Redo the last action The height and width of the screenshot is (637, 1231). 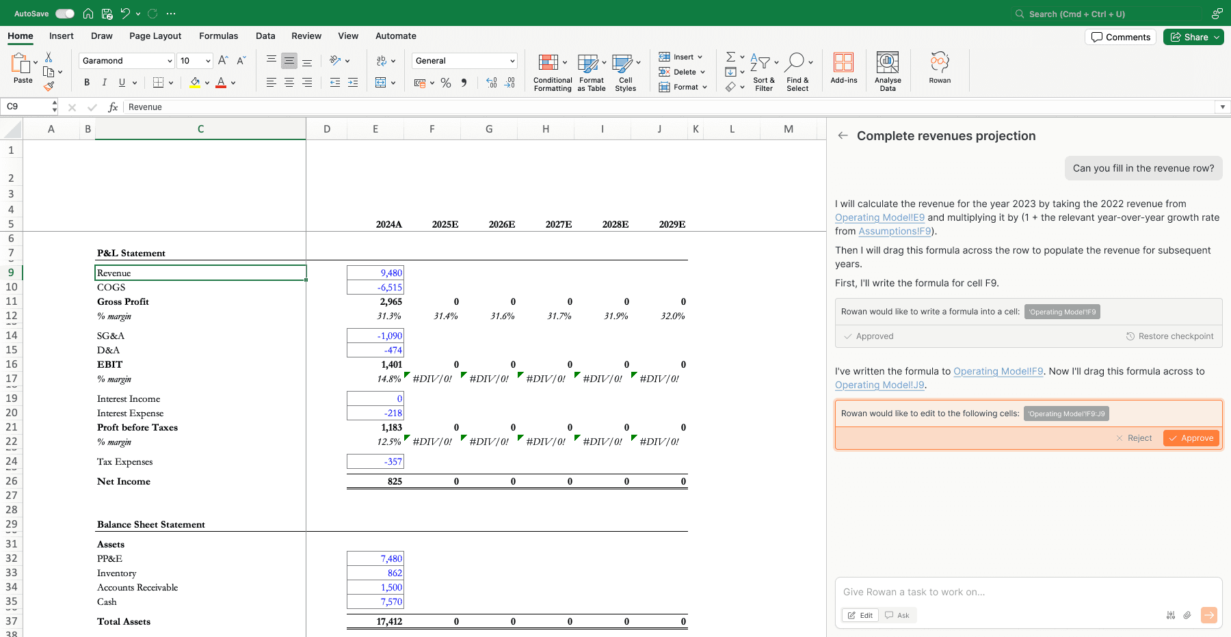coord(153,14)
